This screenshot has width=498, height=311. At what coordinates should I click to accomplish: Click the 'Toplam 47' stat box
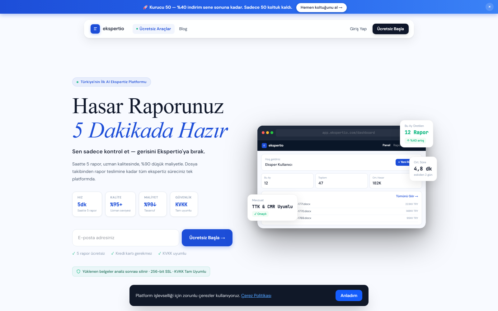click(x=341, y=181)
